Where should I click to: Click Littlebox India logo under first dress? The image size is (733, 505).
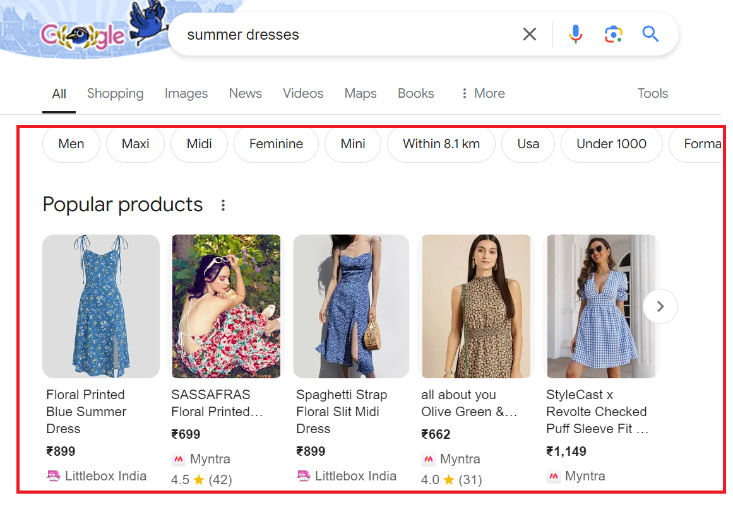tap(54, 476)
